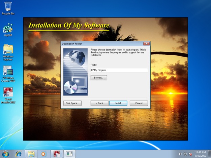The height and width of the screenshot is (158, 211).
Task: Open the network status tray icon
Action: [x=185, y=154]
